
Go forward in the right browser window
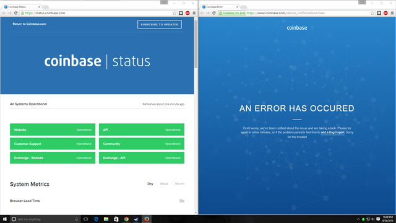point(208,13)
